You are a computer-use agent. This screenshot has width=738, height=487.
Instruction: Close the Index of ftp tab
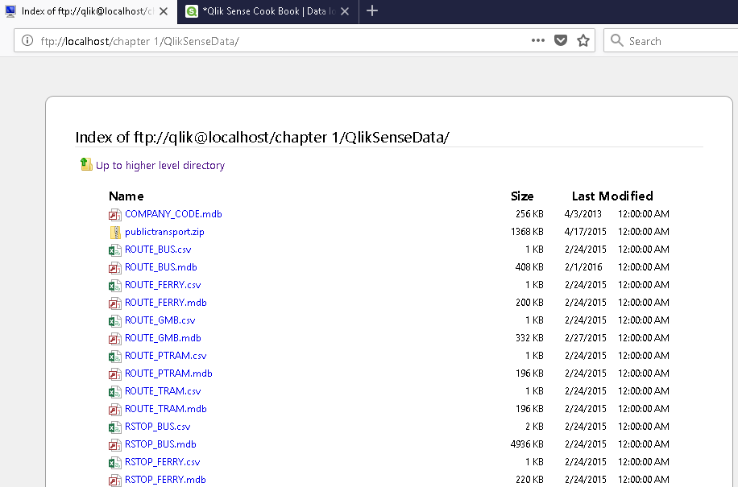[164, 11]
